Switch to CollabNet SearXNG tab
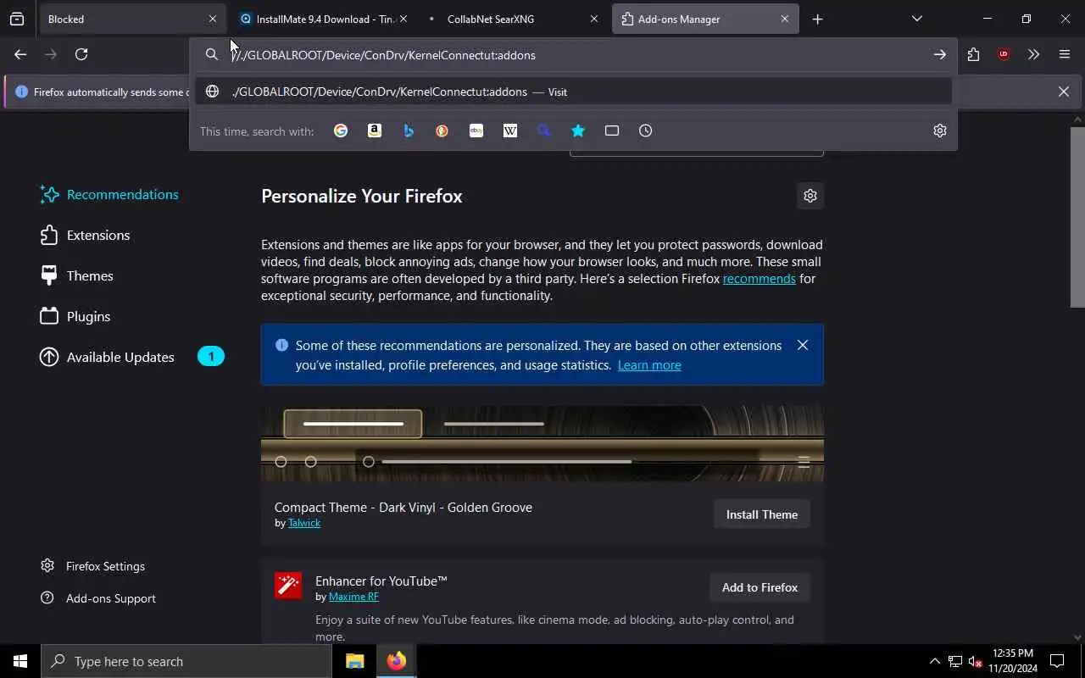 click(513, 19)
